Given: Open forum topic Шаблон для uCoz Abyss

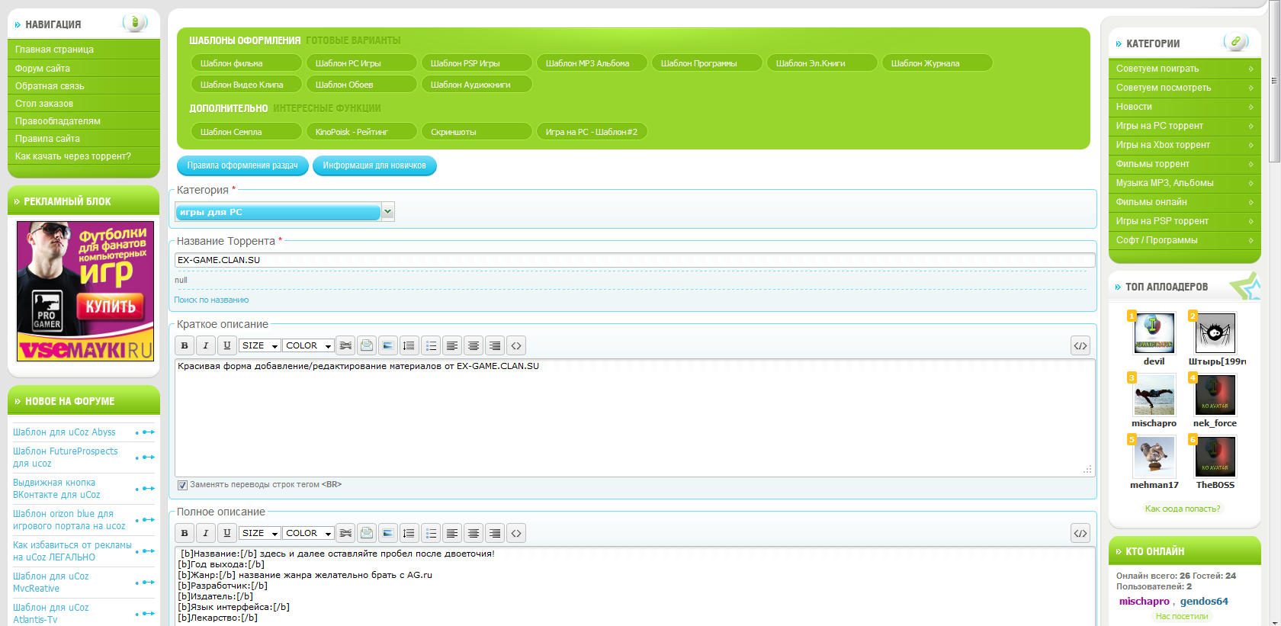Looking at the screenshot, I should coord(64,432).
